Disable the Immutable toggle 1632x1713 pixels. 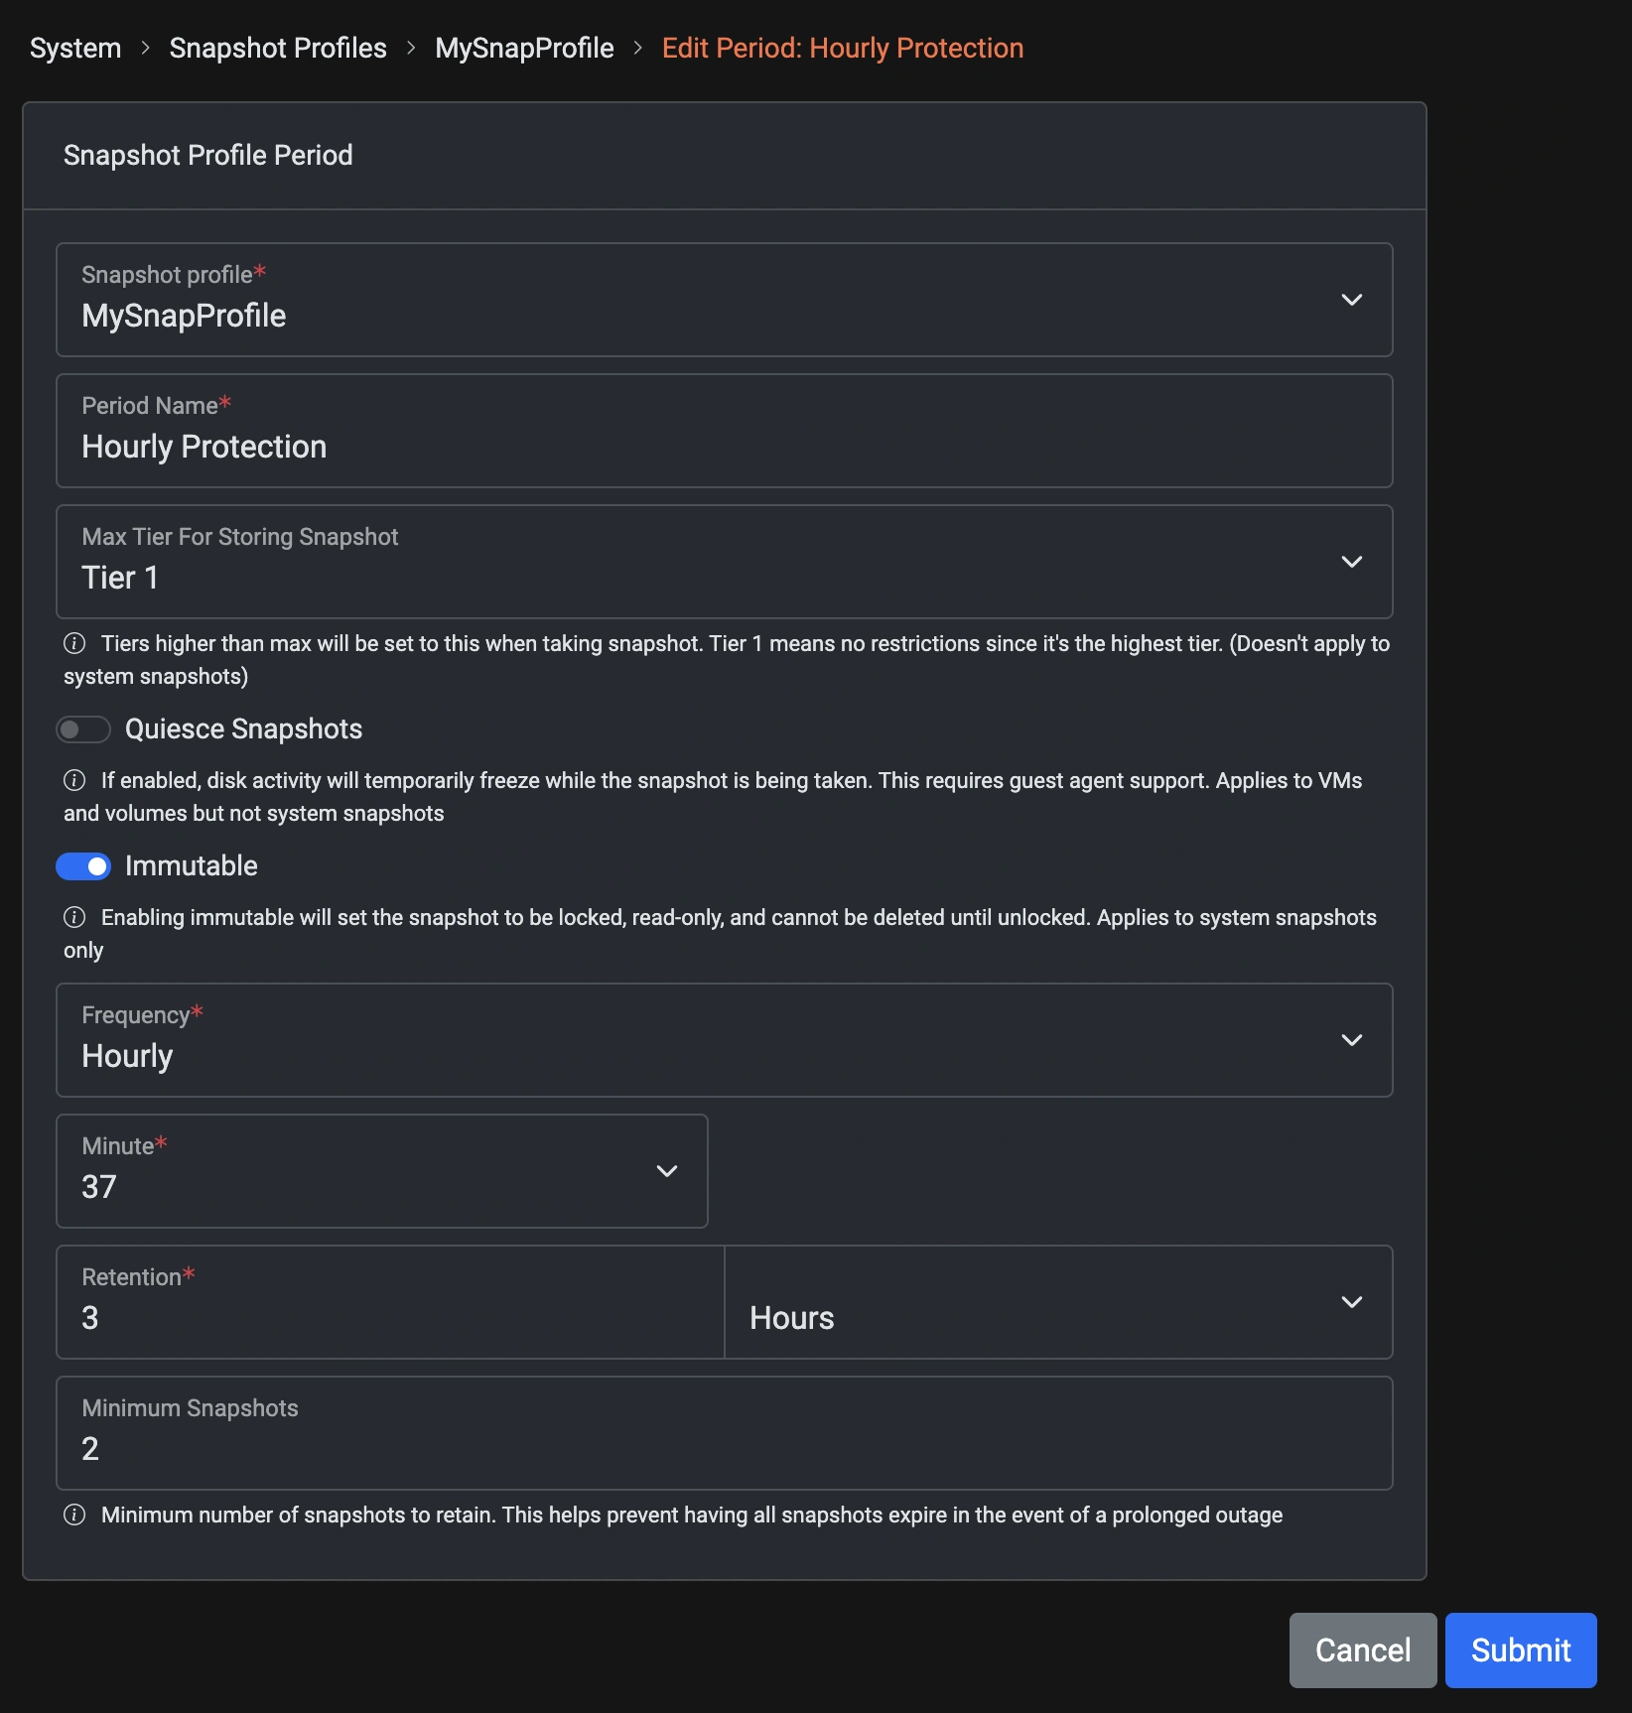[x=83, y=865]
